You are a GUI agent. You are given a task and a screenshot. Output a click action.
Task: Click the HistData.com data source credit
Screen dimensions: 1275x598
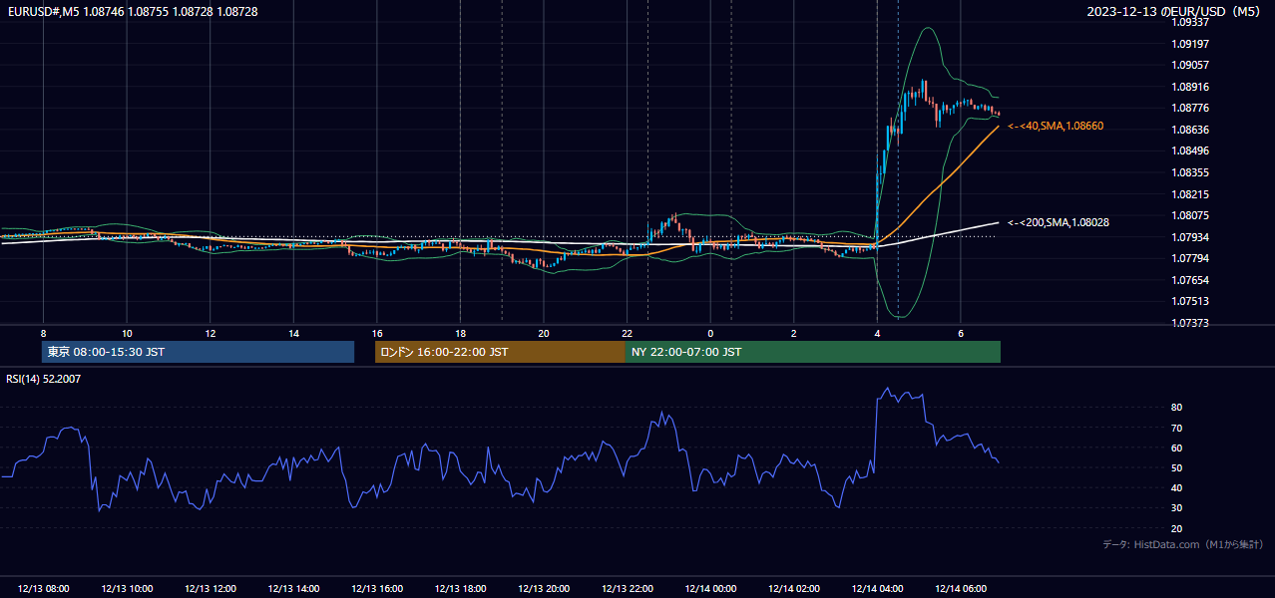point(1182,545)
